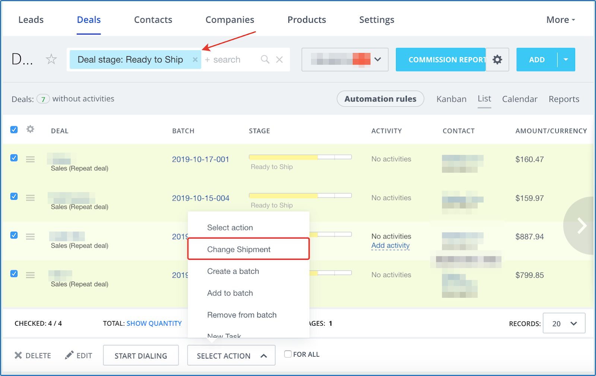This screenshot has height=376, width=596.
Task: Open row menu for deal $887.94
Action: [x=30, y=237]
